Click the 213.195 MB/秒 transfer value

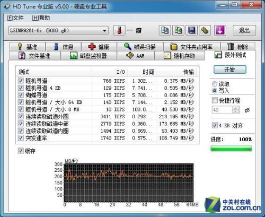click(176, 117)
